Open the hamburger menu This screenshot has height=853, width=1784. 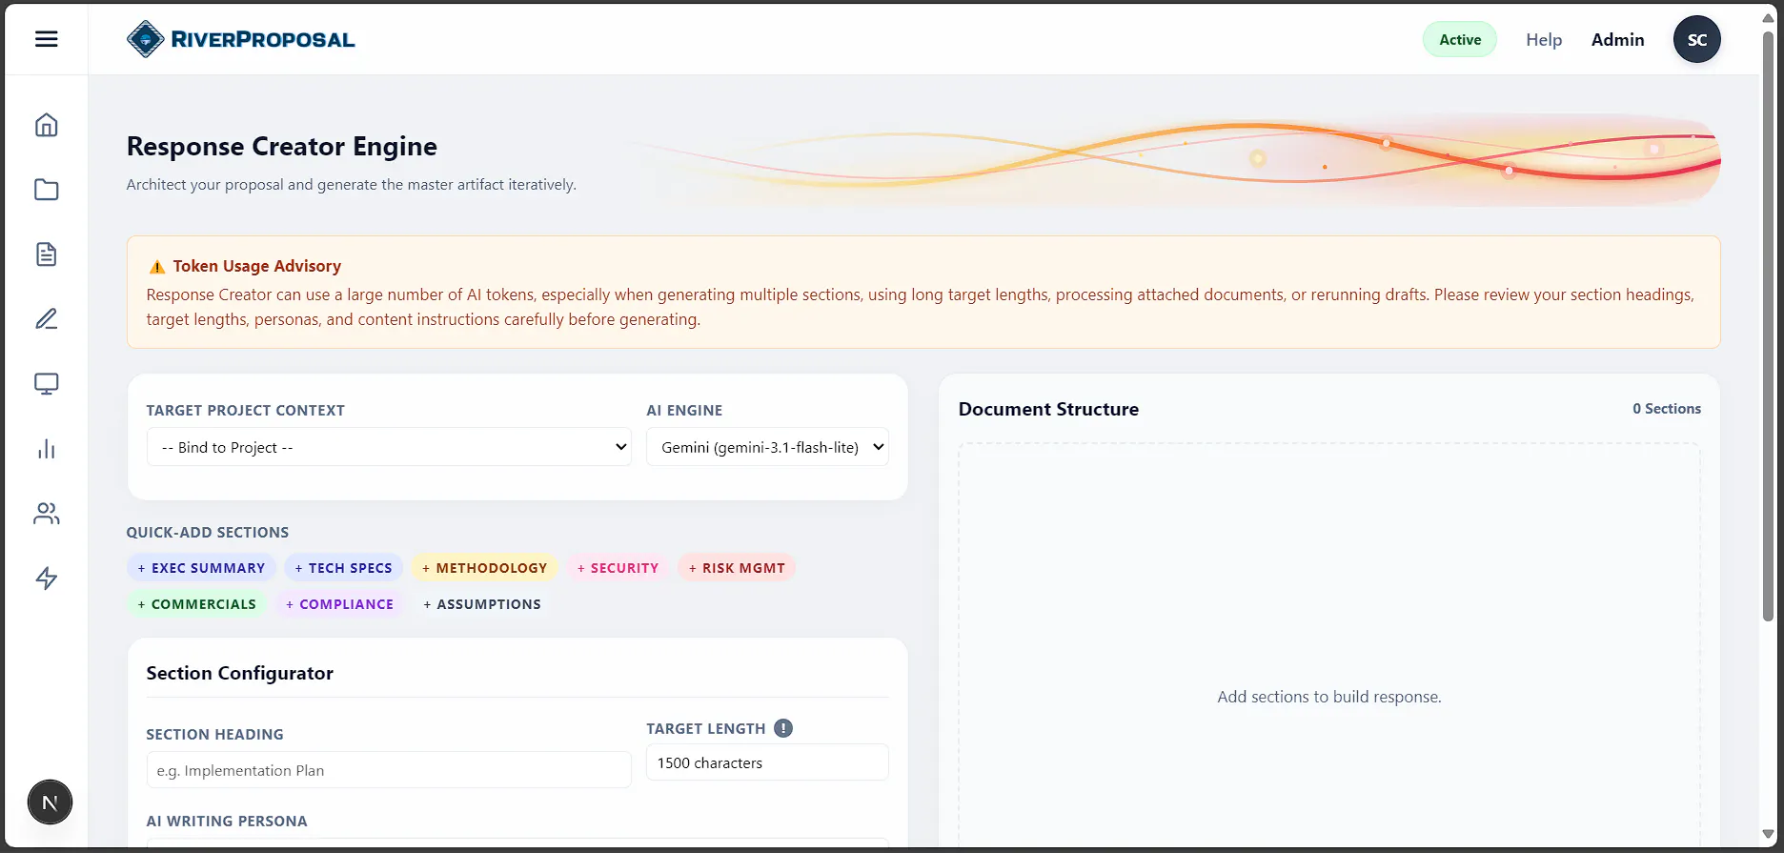47,39
